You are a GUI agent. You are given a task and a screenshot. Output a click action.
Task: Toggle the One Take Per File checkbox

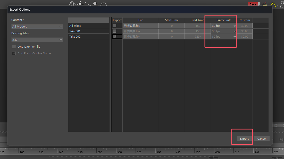(14, 47)
